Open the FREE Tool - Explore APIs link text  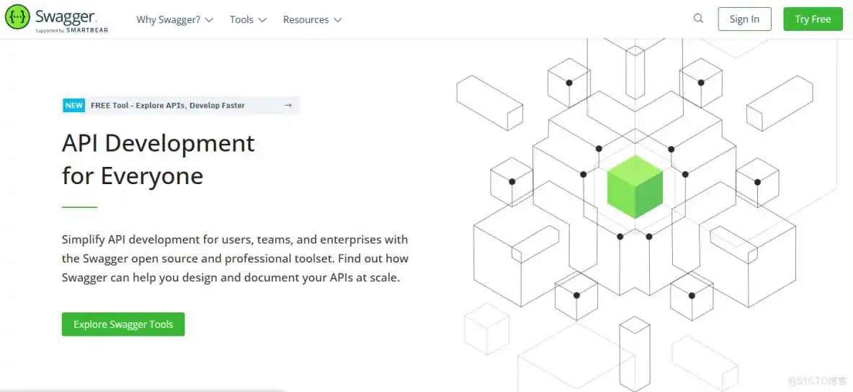pyautogui.click(x=168, y=105)
